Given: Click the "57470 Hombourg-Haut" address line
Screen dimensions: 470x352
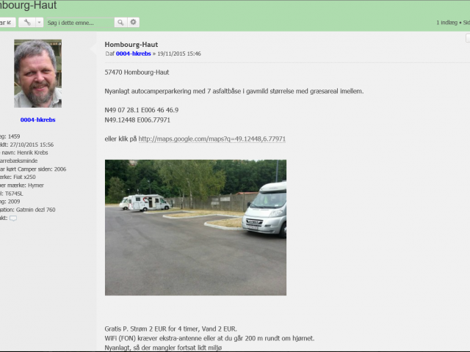Looking at the screenshot, I should (x=137, y=73).
